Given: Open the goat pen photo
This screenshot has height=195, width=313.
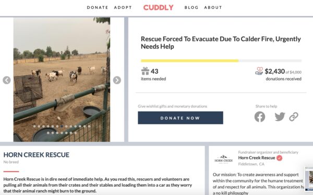Looking at the screenshot, I should point(62,79).
